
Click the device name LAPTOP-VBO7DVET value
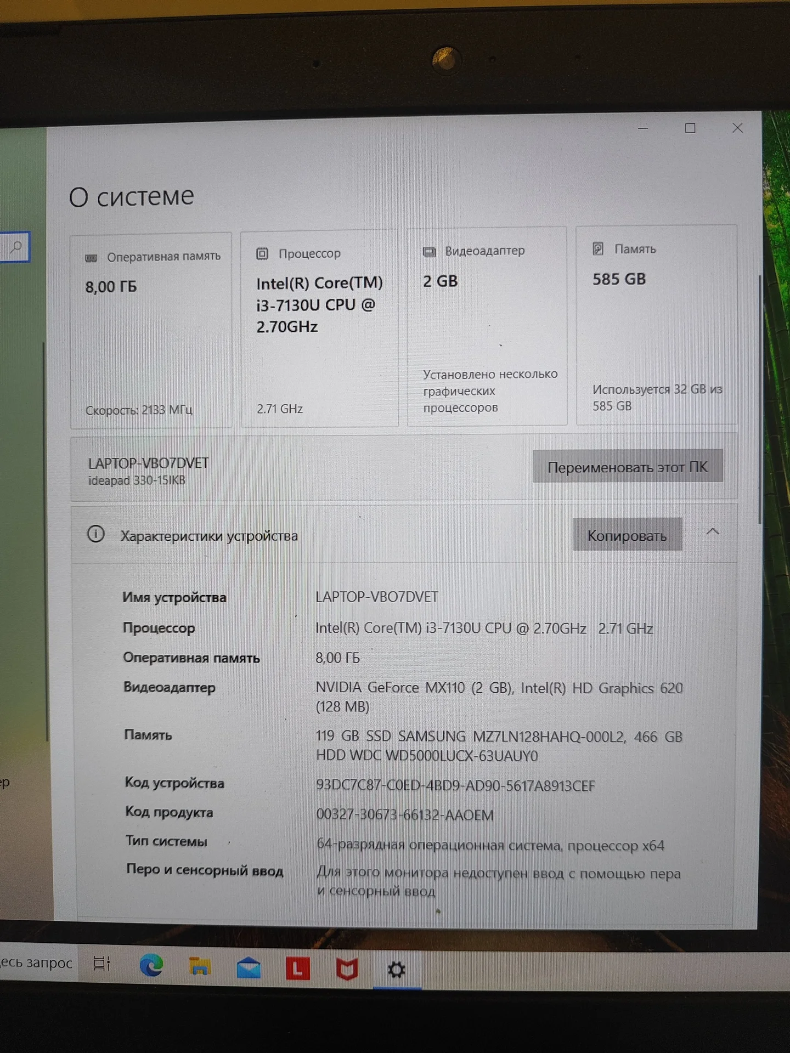point(377,597)
